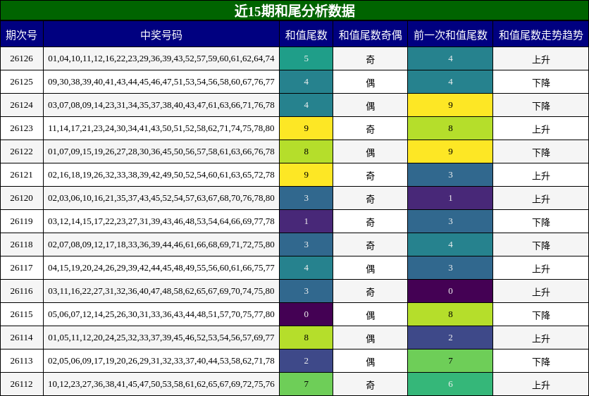
Task: Click period number 26124
Action: pos(21,105)
